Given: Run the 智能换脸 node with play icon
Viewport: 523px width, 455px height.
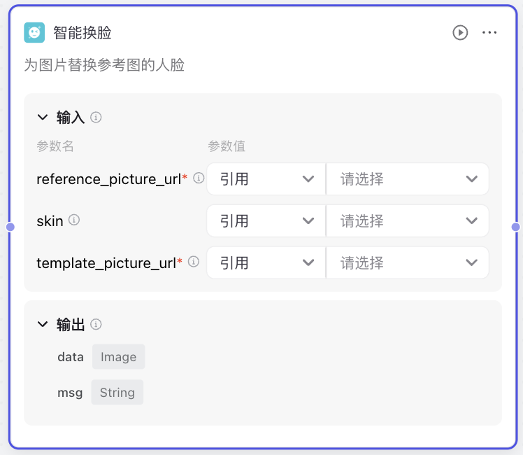Looking at the screenshot, I should [x=460, y=33].
